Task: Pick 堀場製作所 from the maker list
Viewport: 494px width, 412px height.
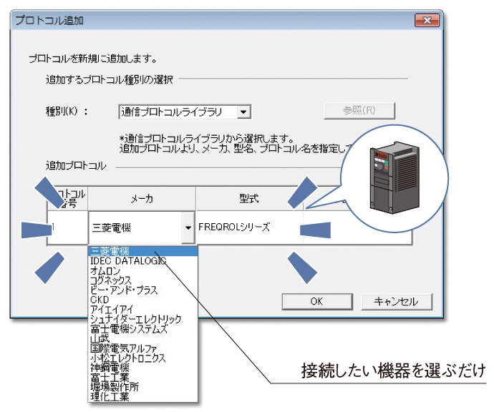Action: (115, 386)
